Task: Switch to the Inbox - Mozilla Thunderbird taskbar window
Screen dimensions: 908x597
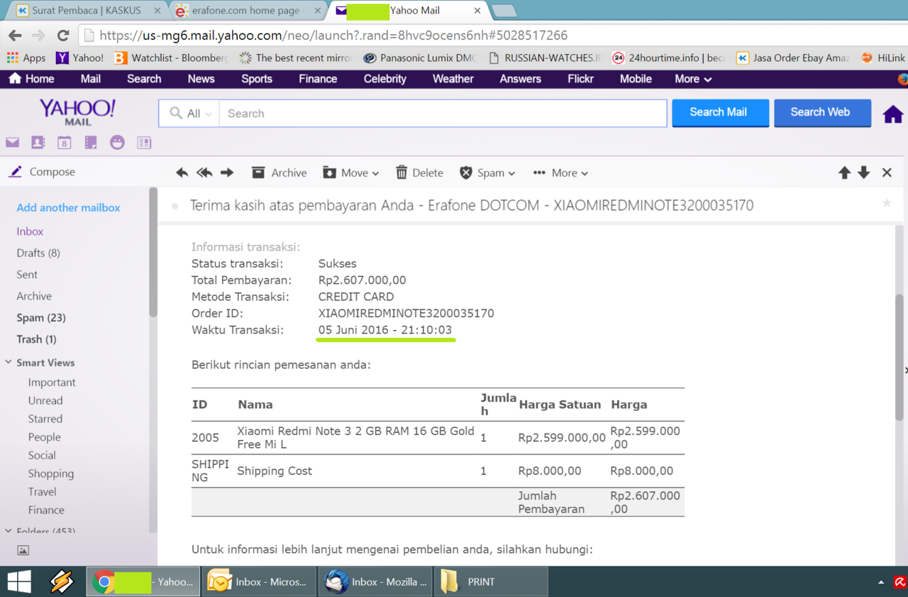Action: [x=375, y=581]
